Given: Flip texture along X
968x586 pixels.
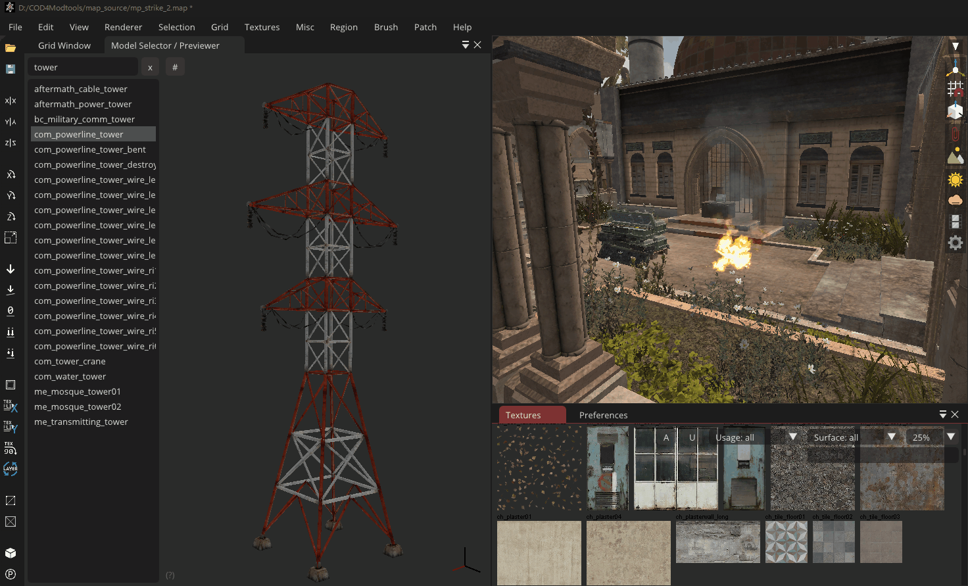Looking at the screenshot, I should point(11,406).
